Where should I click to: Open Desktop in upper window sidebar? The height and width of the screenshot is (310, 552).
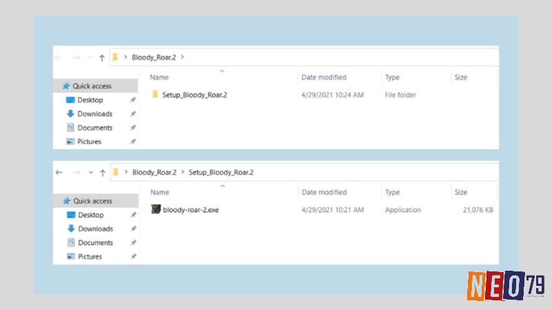click(90, 100)
